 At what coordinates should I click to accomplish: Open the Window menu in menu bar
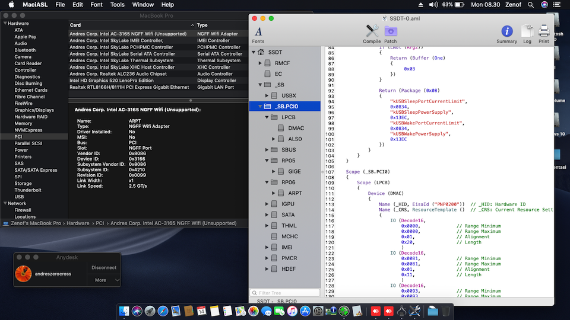click(x=142, y=5)
